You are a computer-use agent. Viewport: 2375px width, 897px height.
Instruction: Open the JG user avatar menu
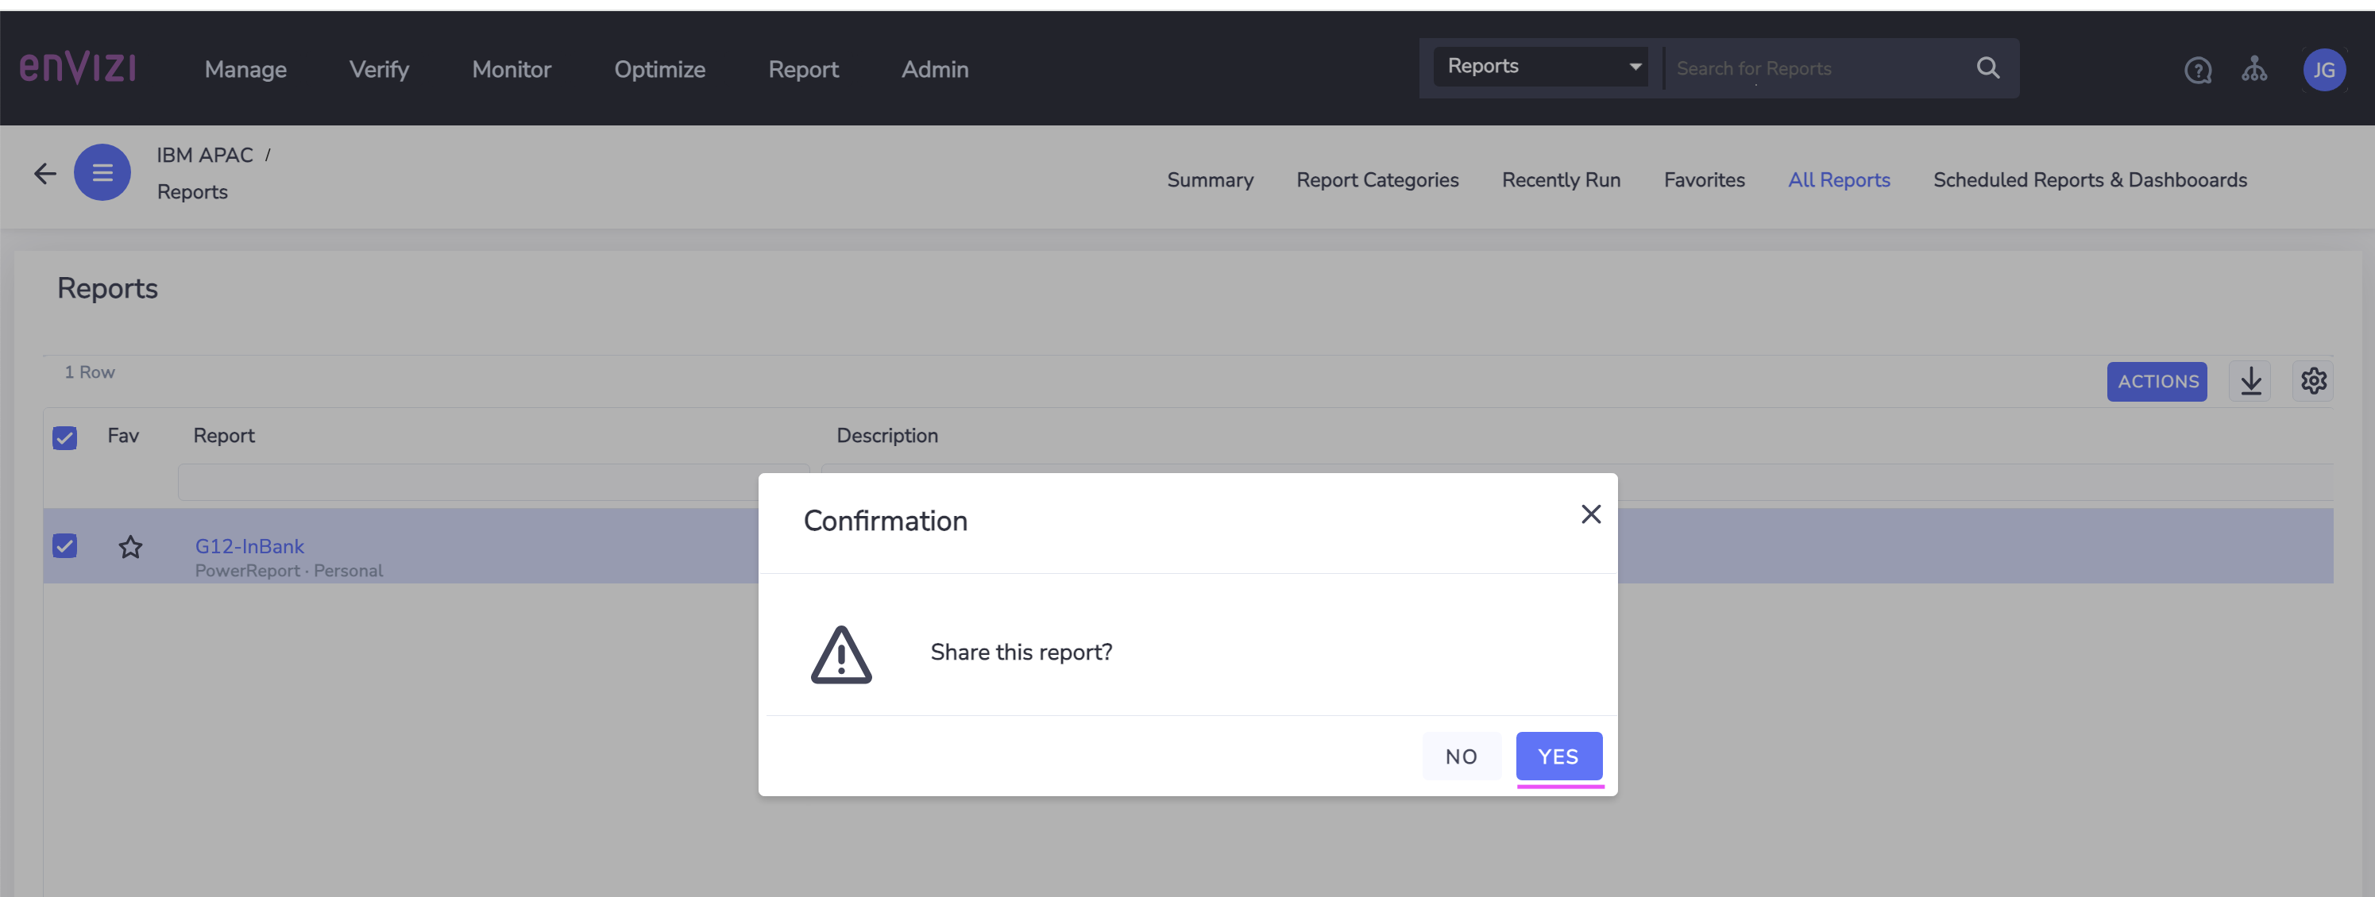click(x=2324, y=70)
